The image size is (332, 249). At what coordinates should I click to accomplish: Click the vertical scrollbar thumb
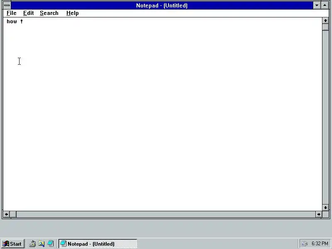pos(325,27)
